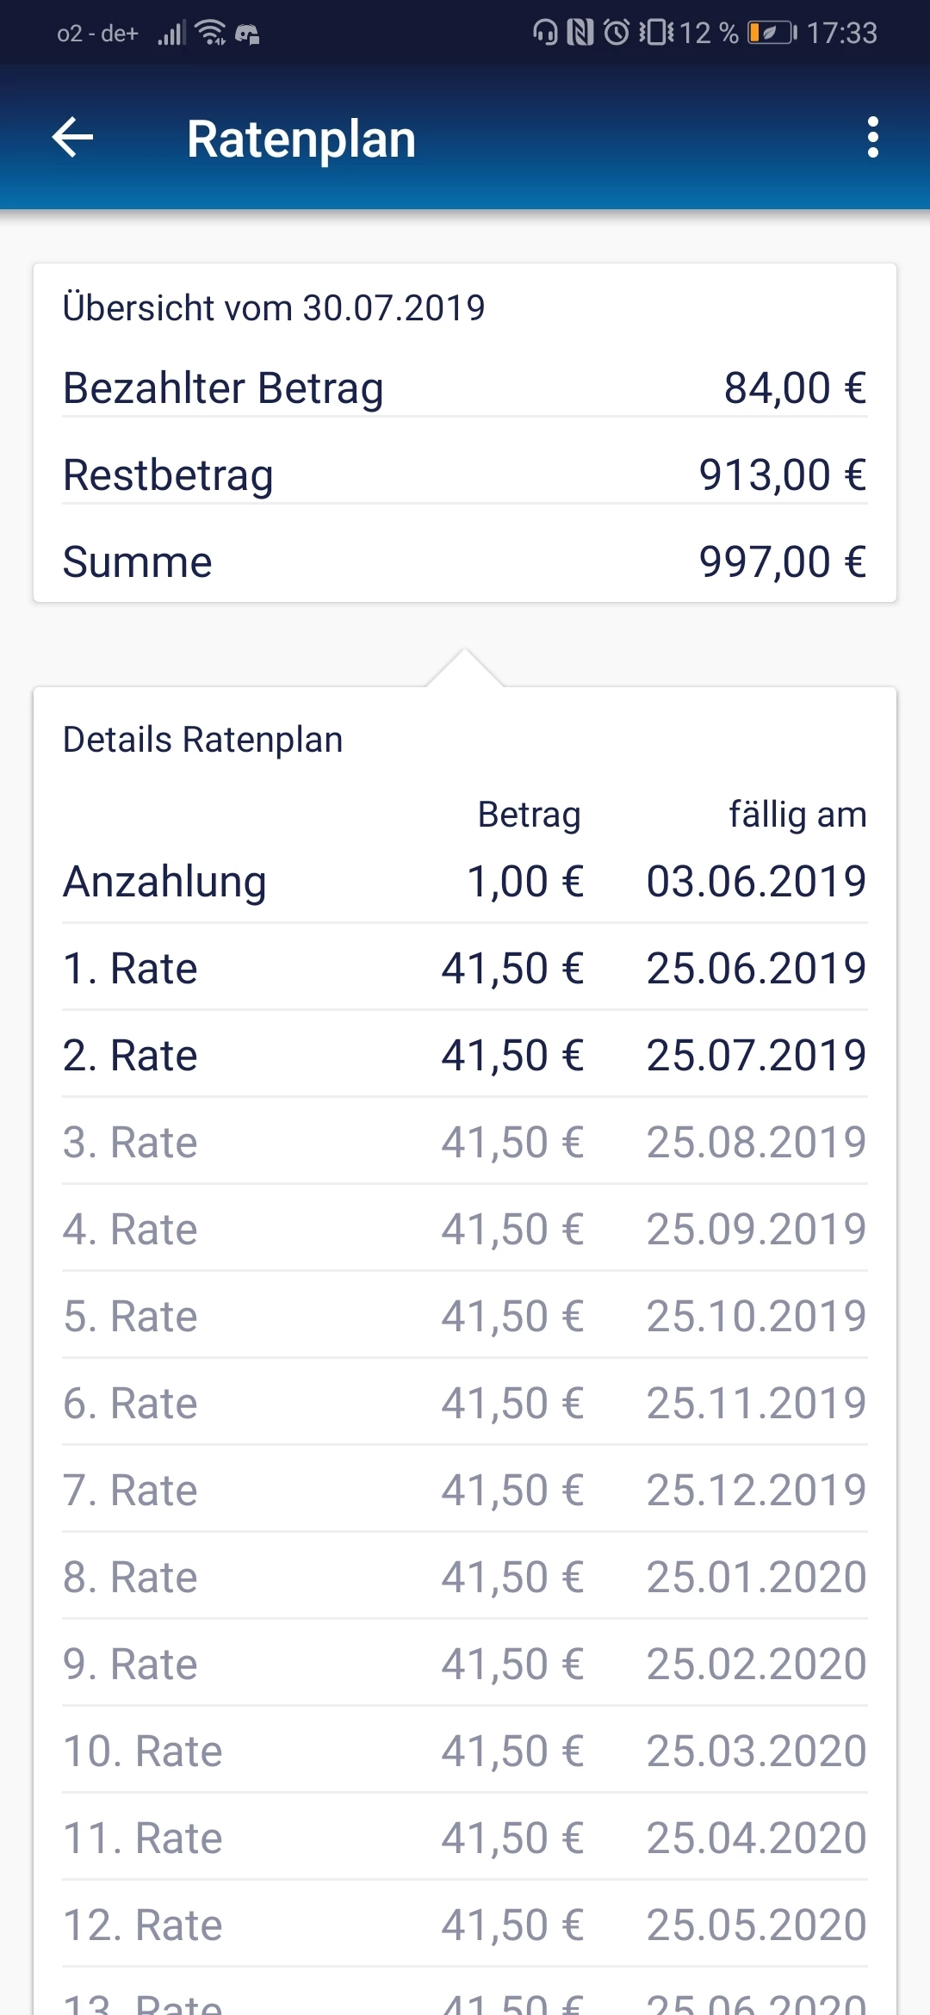The image size is (930, 2015).
Task: Select the 12. Rate row
Action: click(x=465, y=1925)
